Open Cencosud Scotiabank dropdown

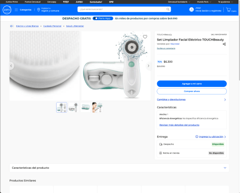pyautogui.click(x=179, y=2)
